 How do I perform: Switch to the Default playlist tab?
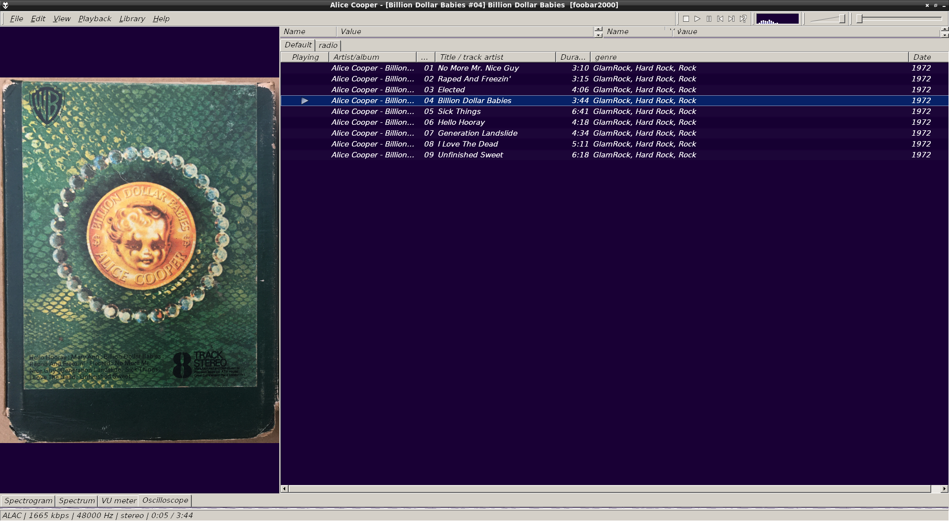coord(298,45)
